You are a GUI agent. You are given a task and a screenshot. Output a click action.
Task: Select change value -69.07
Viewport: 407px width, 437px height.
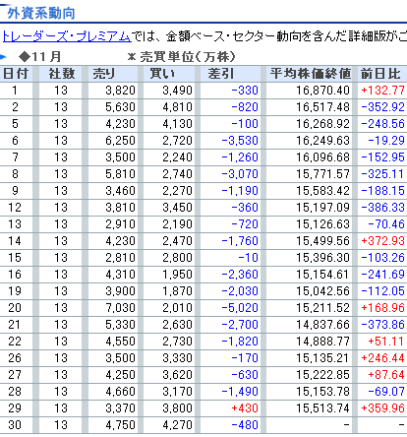tap(386, 392)
